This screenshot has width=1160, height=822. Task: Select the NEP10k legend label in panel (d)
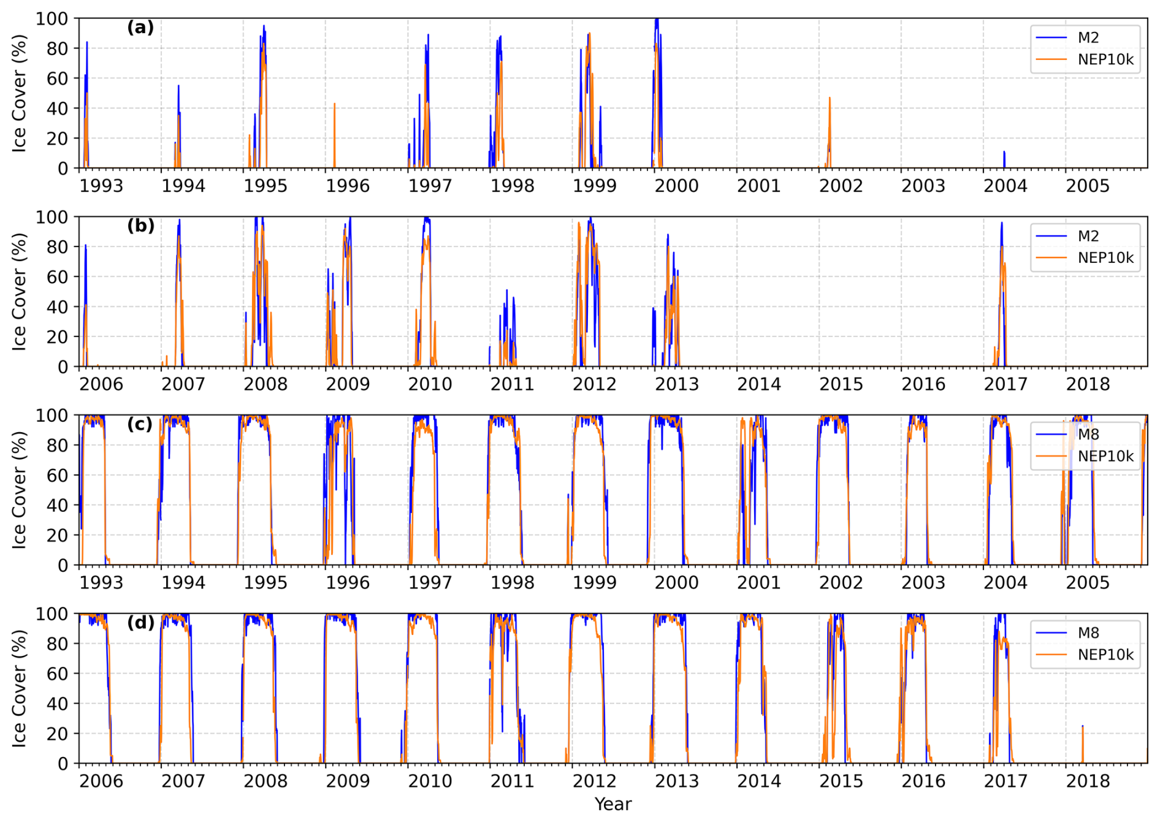pyautogui.click(x=1105, y=655)
